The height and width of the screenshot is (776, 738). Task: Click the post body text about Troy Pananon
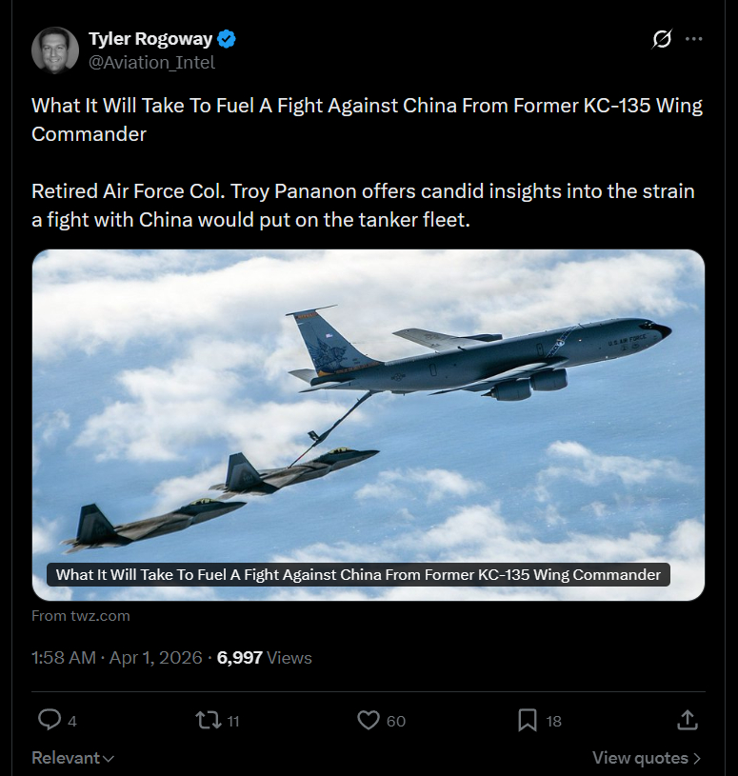[x=363, y=205]
